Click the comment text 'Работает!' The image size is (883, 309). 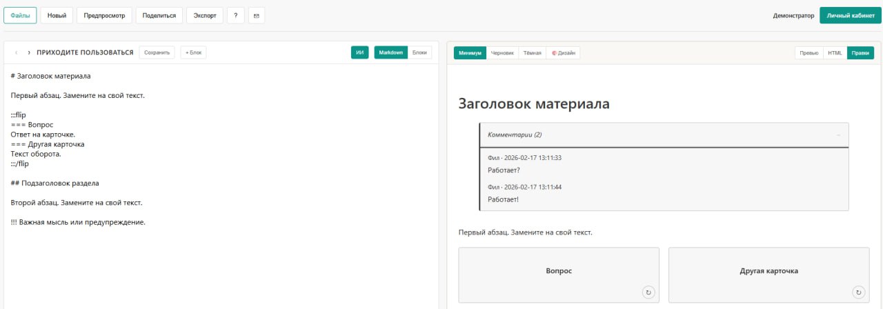[503, 199]
